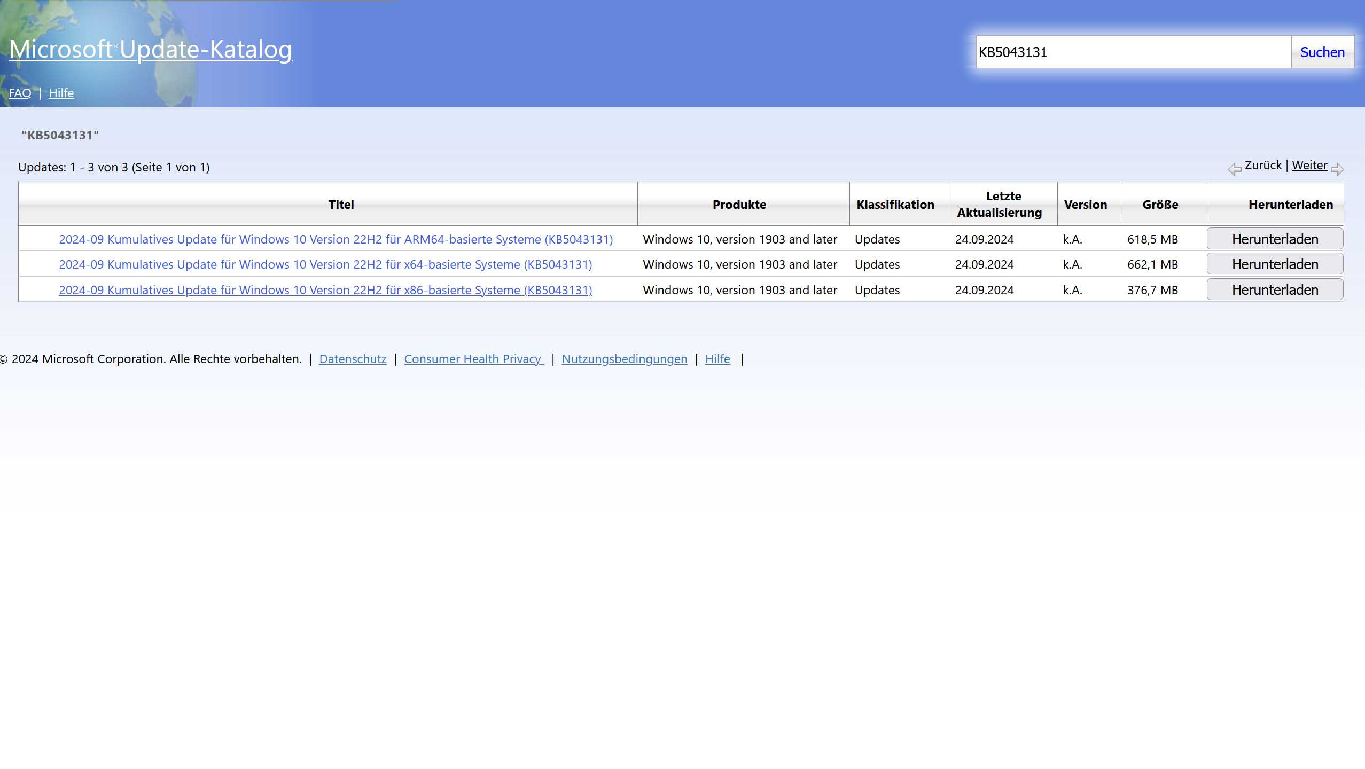Open the x64-basierte Systeme update link
Image resolution: width=1365 pixels, height=769 pixels.
coord(325,264)
